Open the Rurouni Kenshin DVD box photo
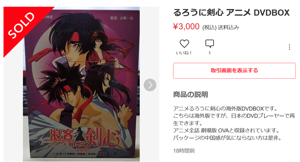 (81, 85)
